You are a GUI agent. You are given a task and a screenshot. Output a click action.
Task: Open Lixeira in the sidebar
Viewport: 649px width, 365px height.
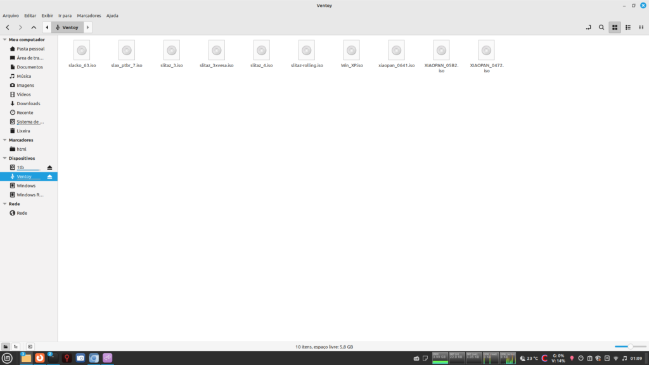tap(23, 131)
